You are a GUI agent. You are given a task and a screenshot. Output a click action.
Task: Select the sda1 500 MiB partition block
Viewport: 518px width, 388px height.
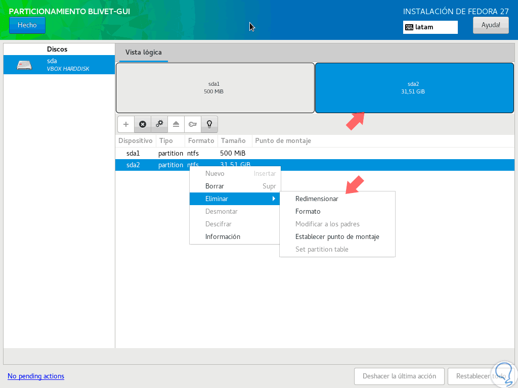pos(215,88)
